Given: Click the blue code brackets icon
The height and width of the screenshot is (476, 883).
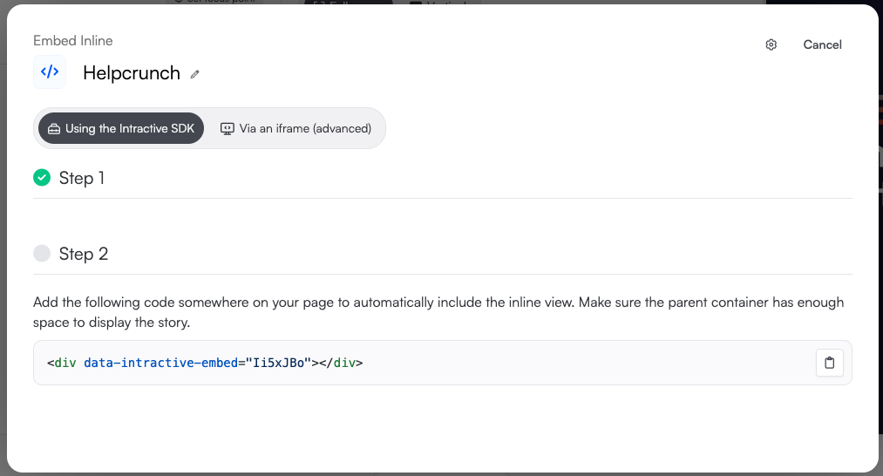Looking at the screenshot, I should (x=50, y=72).
